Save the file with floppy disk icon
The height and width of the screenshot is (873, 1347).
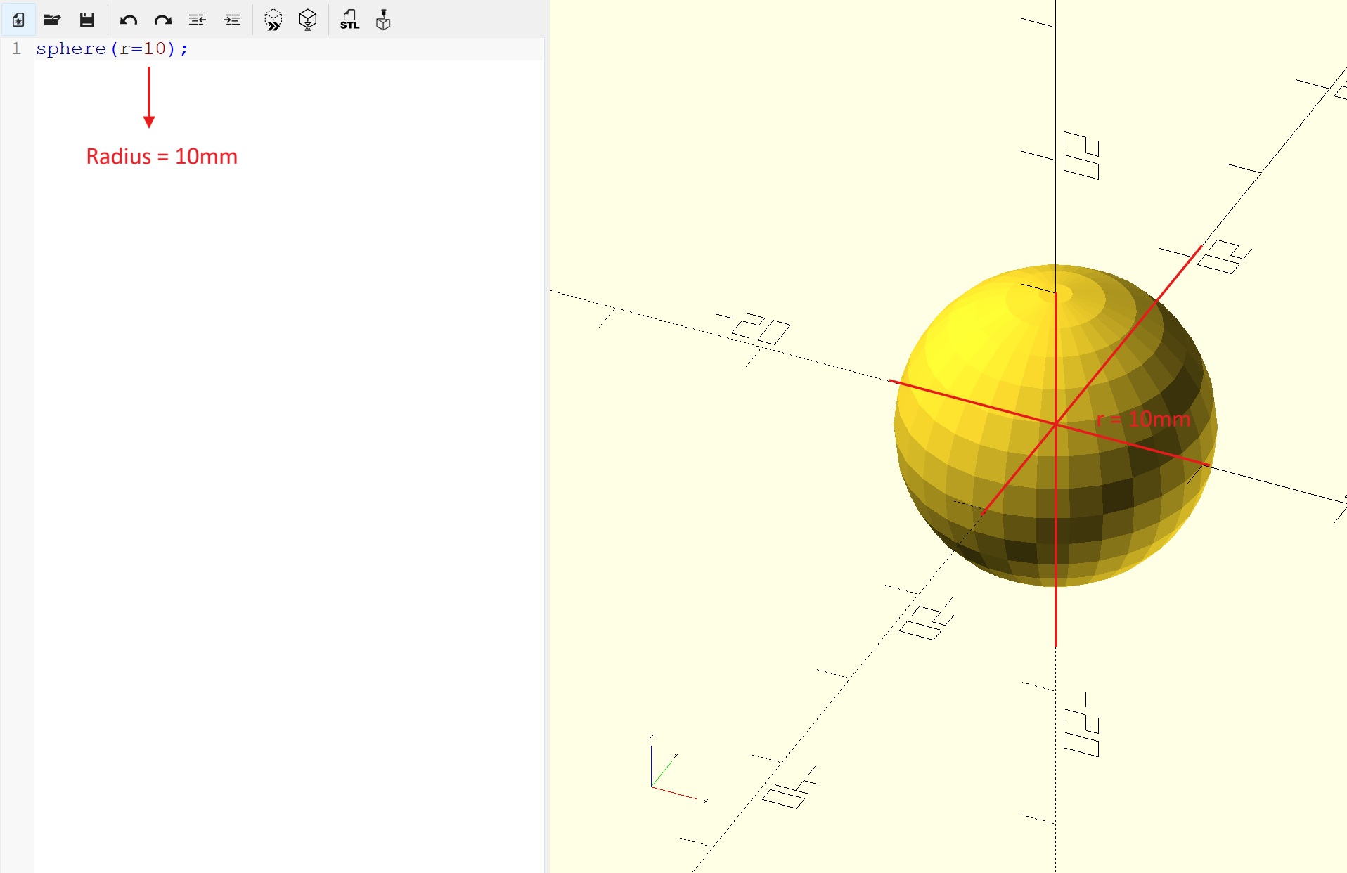86,20
